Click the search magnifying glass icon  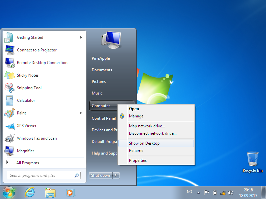coord(77,175)
